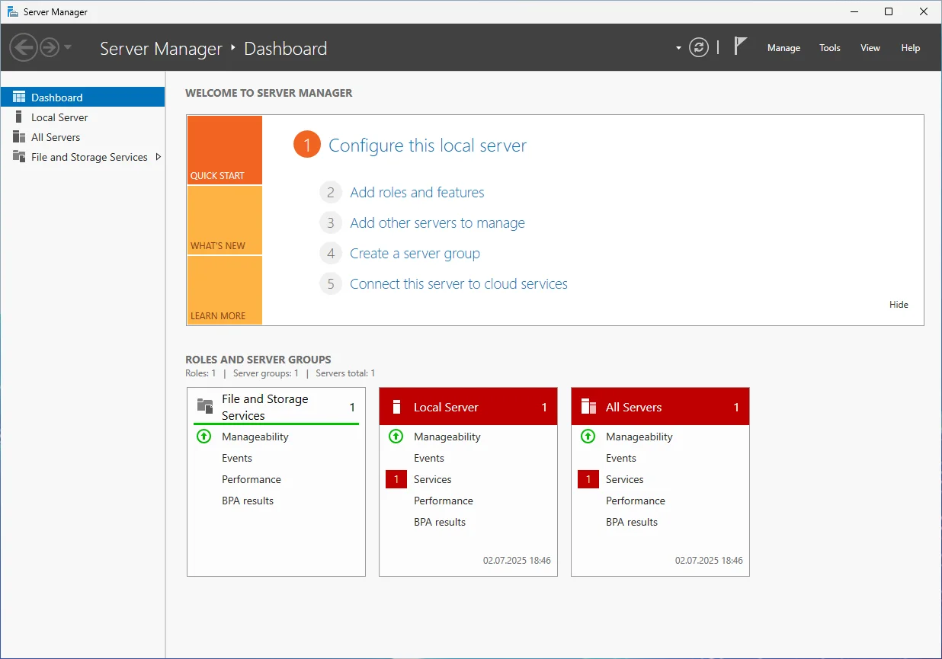Screen dimensions: 942x659
Task: Click the back navigation arrow
Action: [24, 48]
